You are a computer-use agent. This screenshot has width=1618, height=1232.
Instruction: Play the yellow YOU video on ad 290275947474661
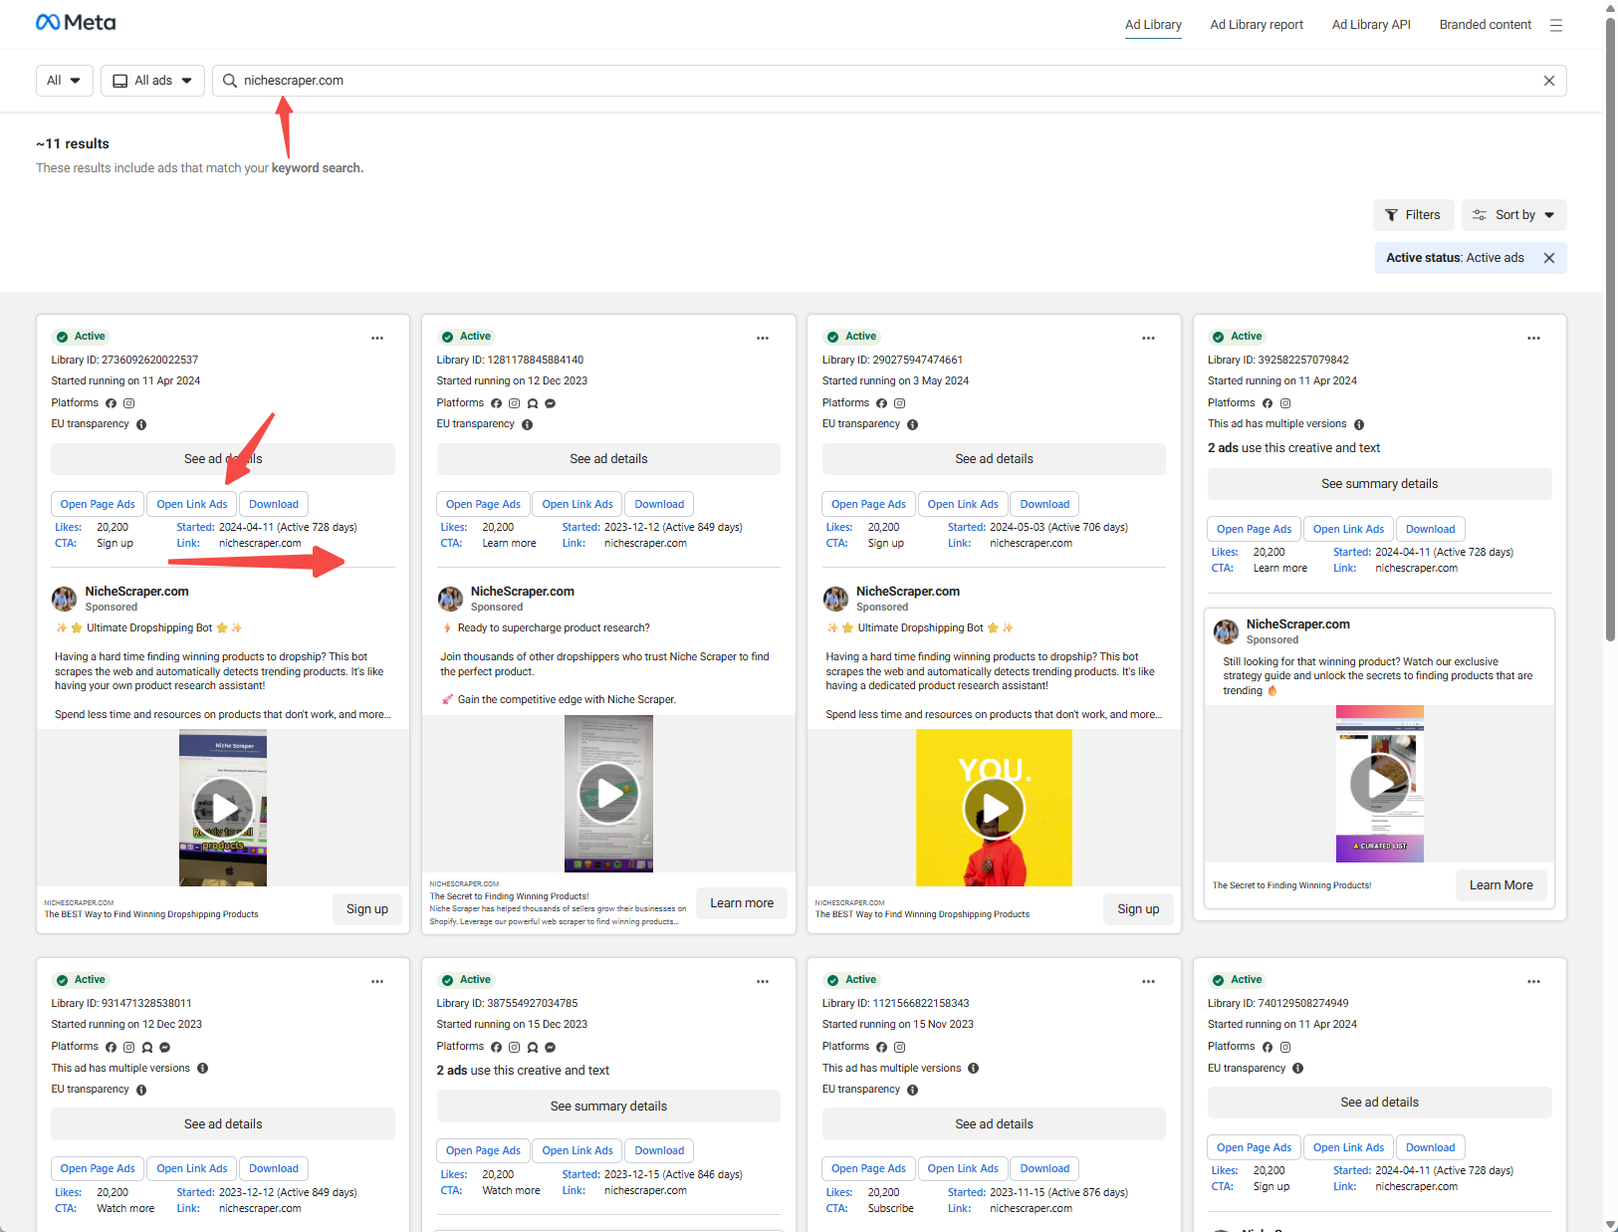pyautogui.click(x=994, y=808)
